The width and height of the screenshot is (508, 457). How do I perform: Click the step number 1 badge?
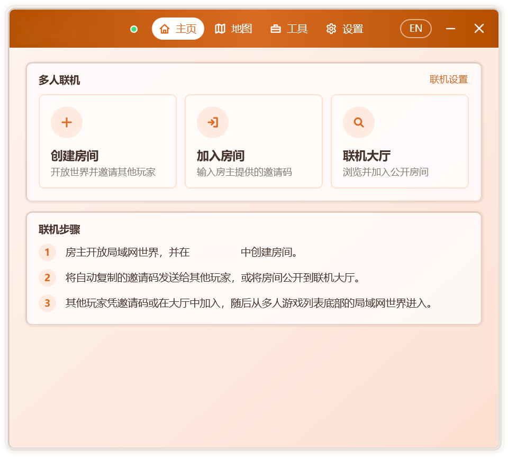point(47,252)
